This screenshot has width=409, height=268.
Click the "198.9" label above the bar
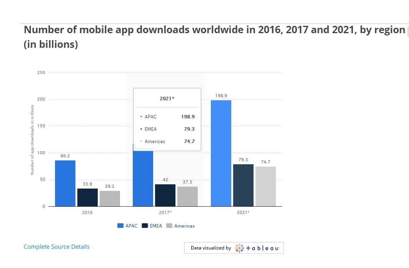221,96
